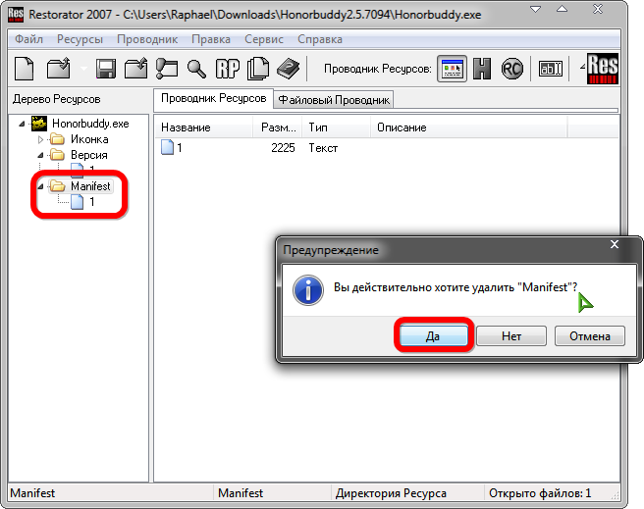Sort by Тип column header
Image resolution: width=644 pixels, height=509 pixels.
tap(337, 127)
